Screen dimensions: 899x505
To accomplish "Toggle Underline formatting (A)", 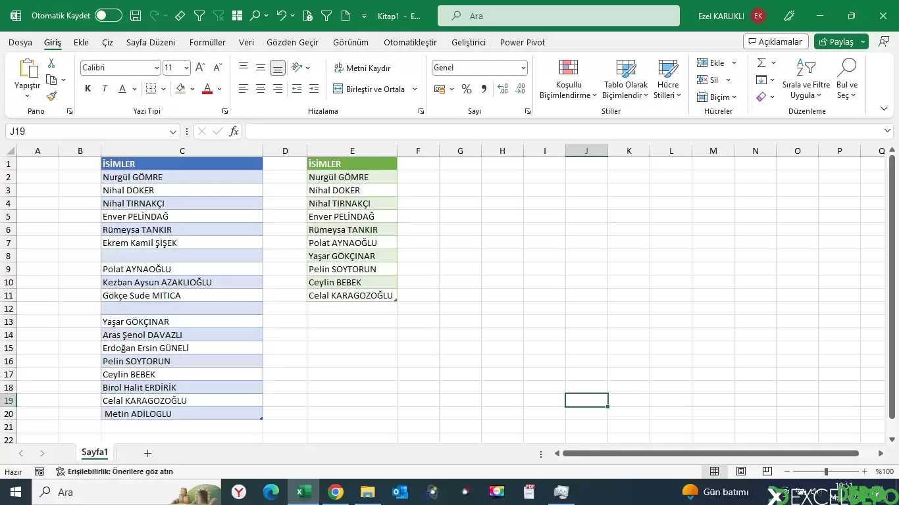I will tap(122, 89).
